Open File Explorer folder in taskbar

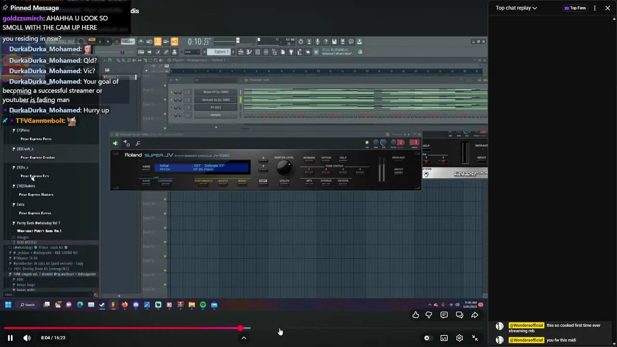click(x=192, y=305)
